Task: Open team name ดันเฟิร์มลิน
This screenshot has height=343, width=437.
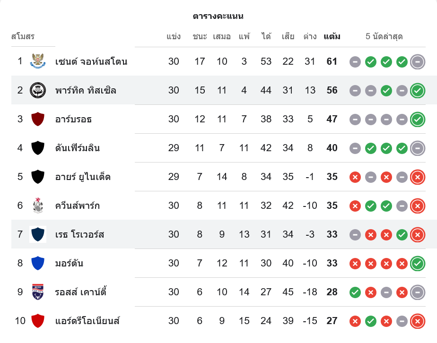Action: point(78,148)
